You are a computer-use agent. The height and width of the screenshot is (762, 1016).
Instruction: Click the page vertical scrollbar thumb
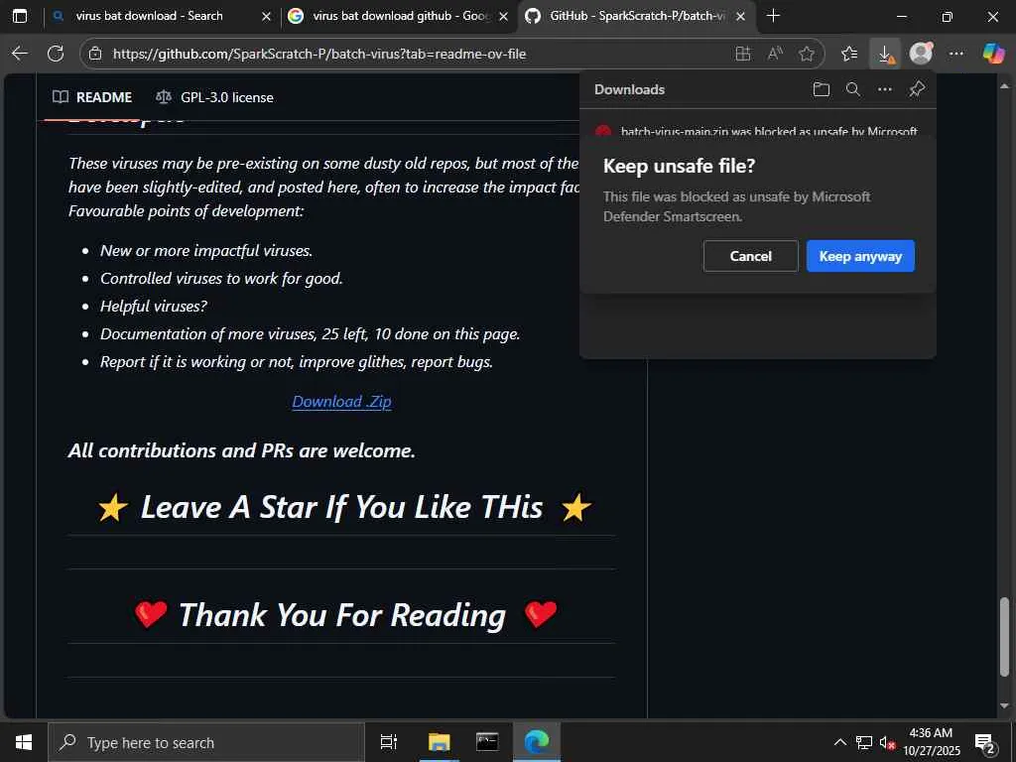[x=1004, y=636]
